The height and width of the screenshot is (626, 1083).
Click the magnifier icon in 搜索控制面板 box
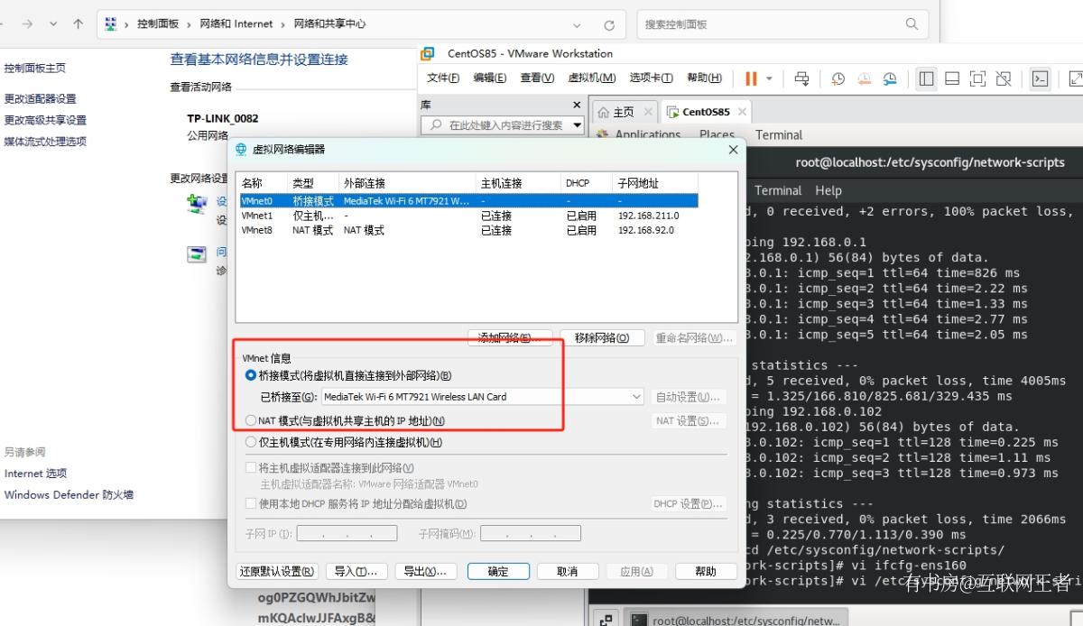pyautogui.click(x=912, y=24)
